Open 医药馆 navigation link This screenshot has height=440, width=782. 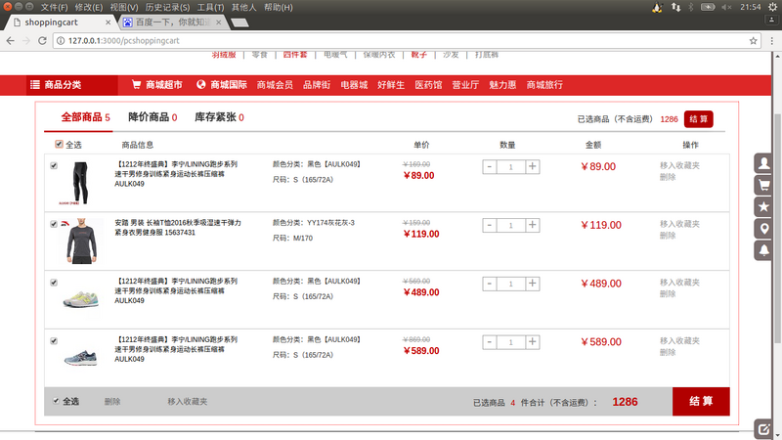(x=428, y=85)
